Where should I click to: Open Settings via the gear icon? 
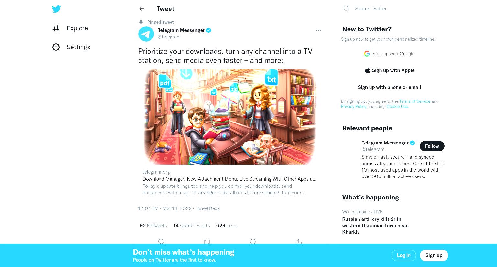tap(56, 47)
